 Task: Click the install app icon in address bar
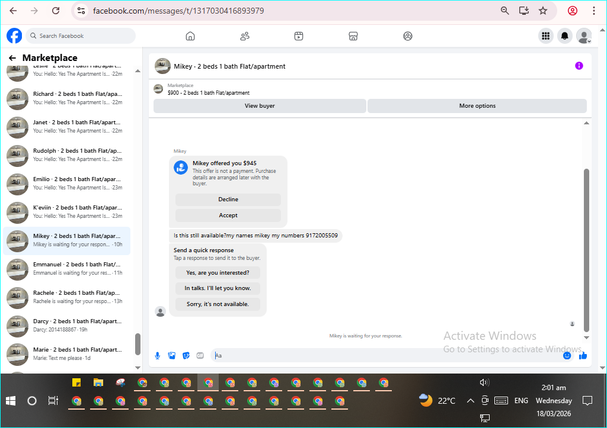(524, 11)
